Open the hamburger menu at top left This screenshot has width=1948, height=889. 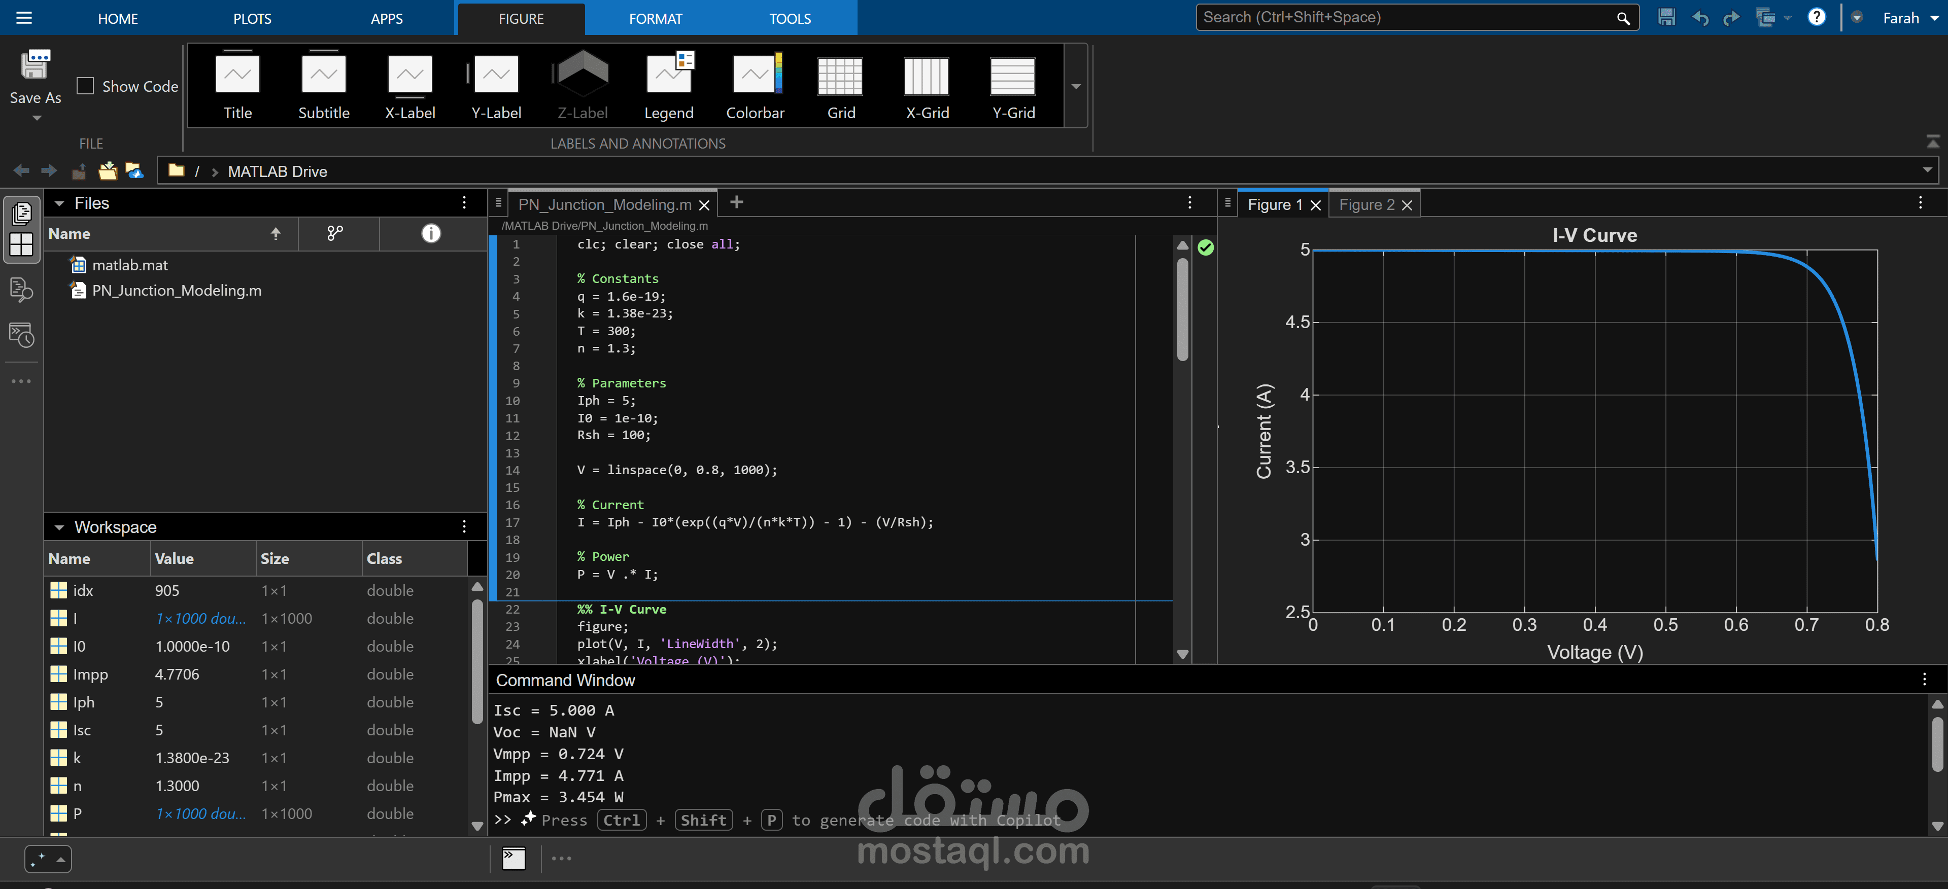(x=24, y=17)
